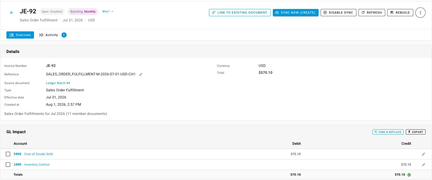Click the 570.10 credit on Inventory Control
The width and height of the screenshot is (432, 180).
pyautogui.click(x=406, y=165)
